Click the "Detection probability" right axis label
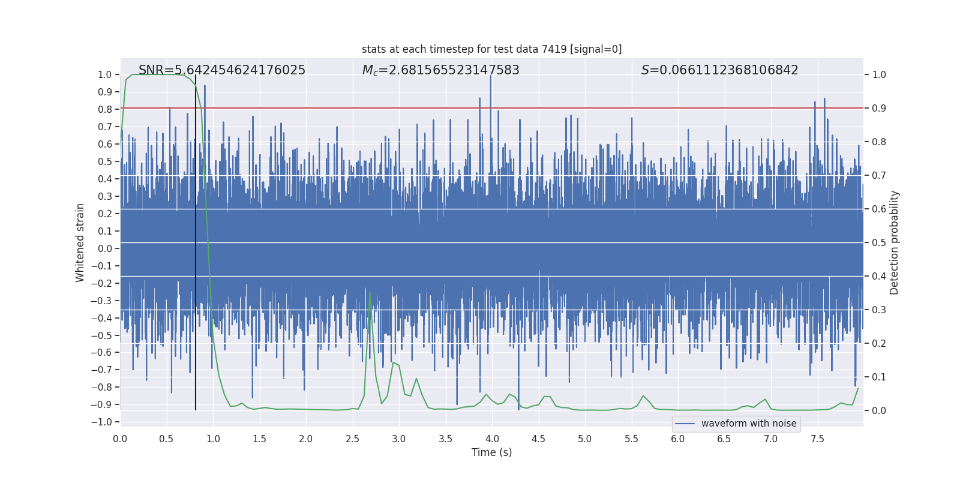 point(894,242)
